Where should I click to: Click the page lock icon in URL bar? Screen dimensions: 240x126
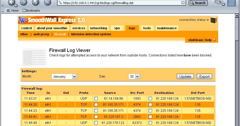pyautogui.click(x=60, y=3)
